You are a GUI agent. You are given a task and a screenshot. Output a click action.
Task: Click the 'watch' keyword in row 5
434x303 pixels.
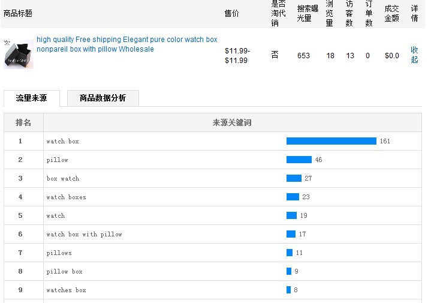coord(56,215)
